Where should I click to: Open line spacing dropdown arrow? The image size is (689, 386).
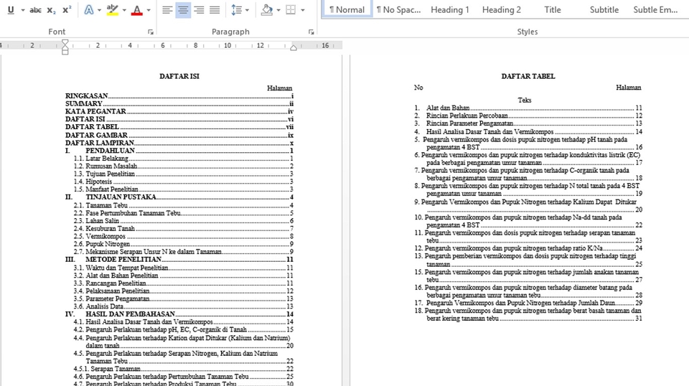[x=247, y=9]
